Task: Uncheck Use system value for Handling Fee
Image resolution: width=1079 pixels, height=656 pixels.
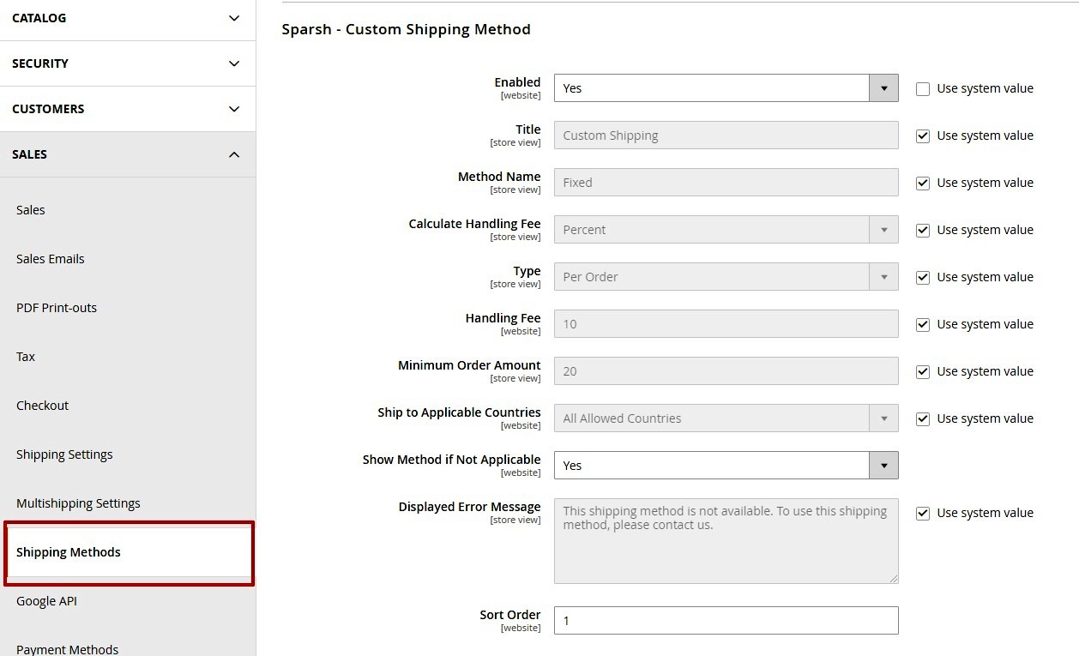Action: click(x=923, y=323)
